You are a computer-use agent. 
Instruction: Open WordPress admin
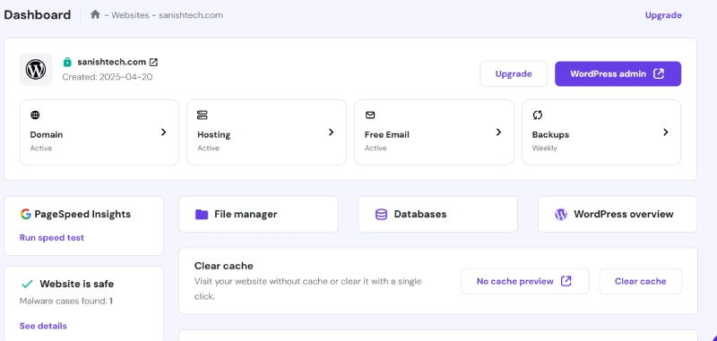(618, 74)
